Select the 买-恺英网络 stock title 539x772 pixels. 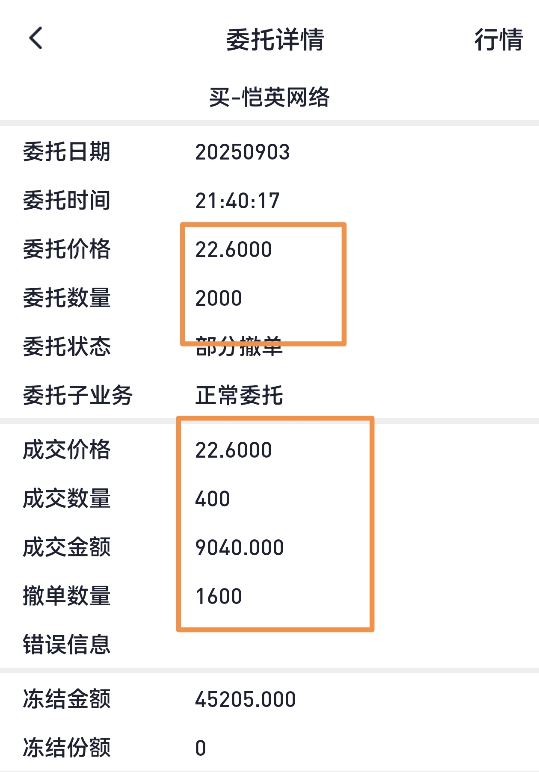point(269,97)
